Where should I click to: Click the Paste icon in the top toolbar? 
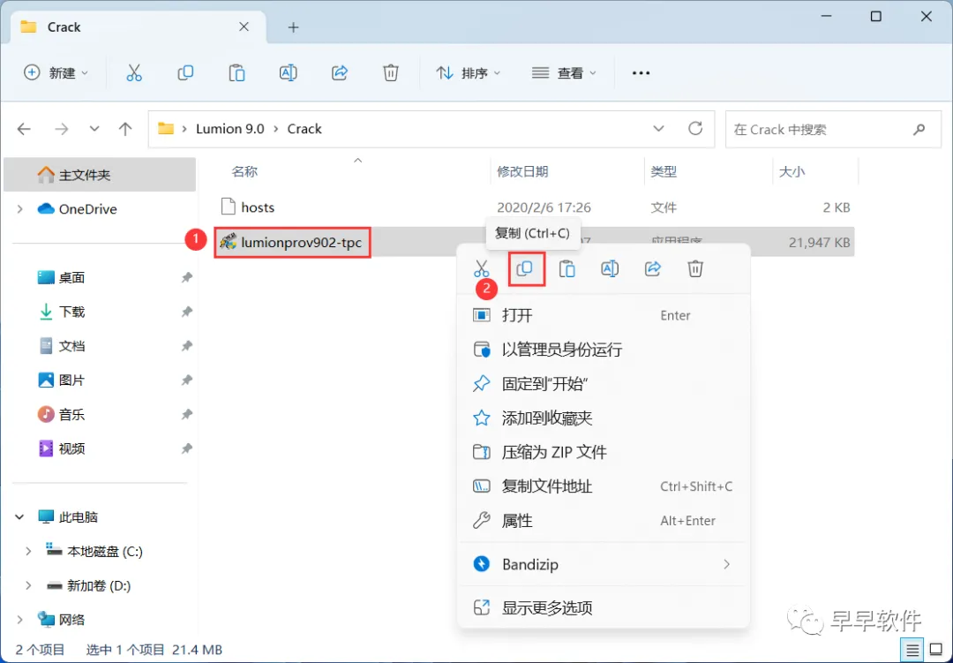[x=236, y=73]
